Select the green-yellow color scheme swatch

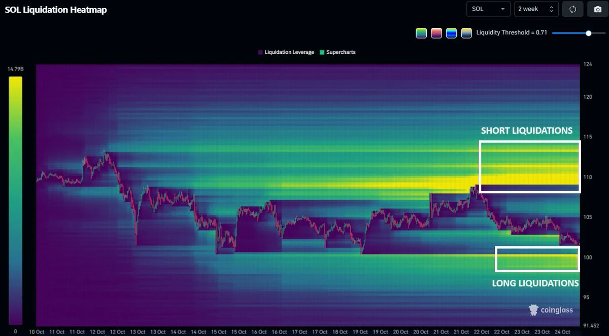point(421,33)
